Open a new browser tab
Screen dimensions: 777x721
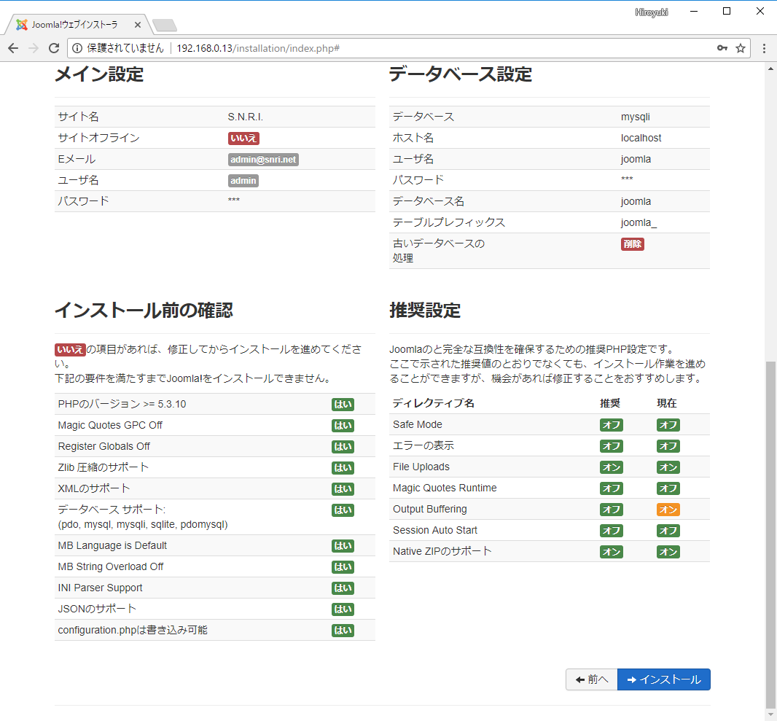click(x=165, y=25)
